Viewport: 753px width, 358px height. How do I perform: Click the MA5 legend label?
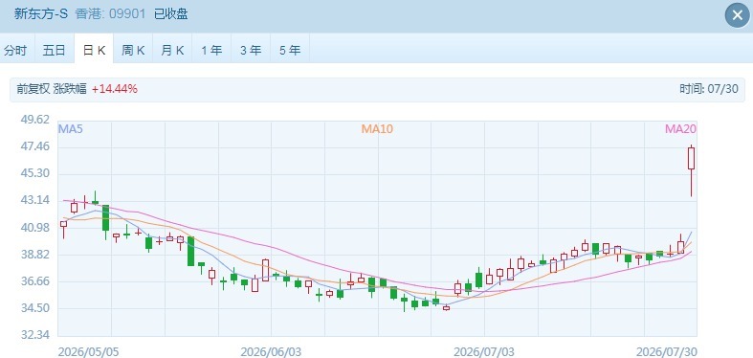pyautogui.click(x=71, y=129)
